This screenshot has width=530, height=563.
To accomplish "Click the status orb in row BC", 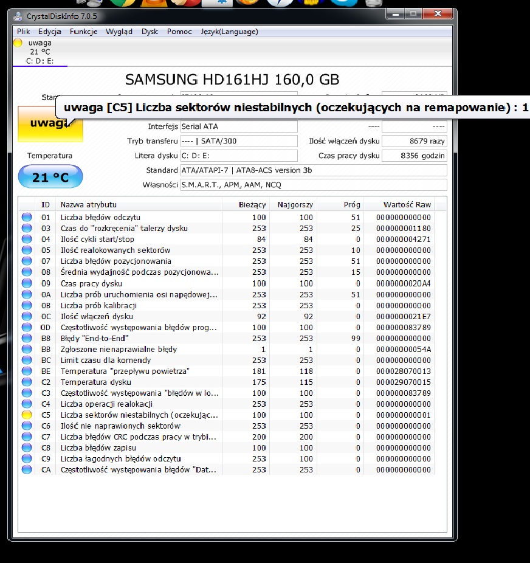I will point(27,360).
